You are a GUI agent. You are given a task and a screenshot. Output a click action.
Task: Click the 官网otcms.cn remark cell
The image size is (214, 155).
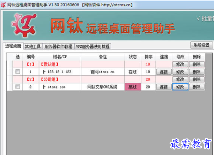[103, 72]
